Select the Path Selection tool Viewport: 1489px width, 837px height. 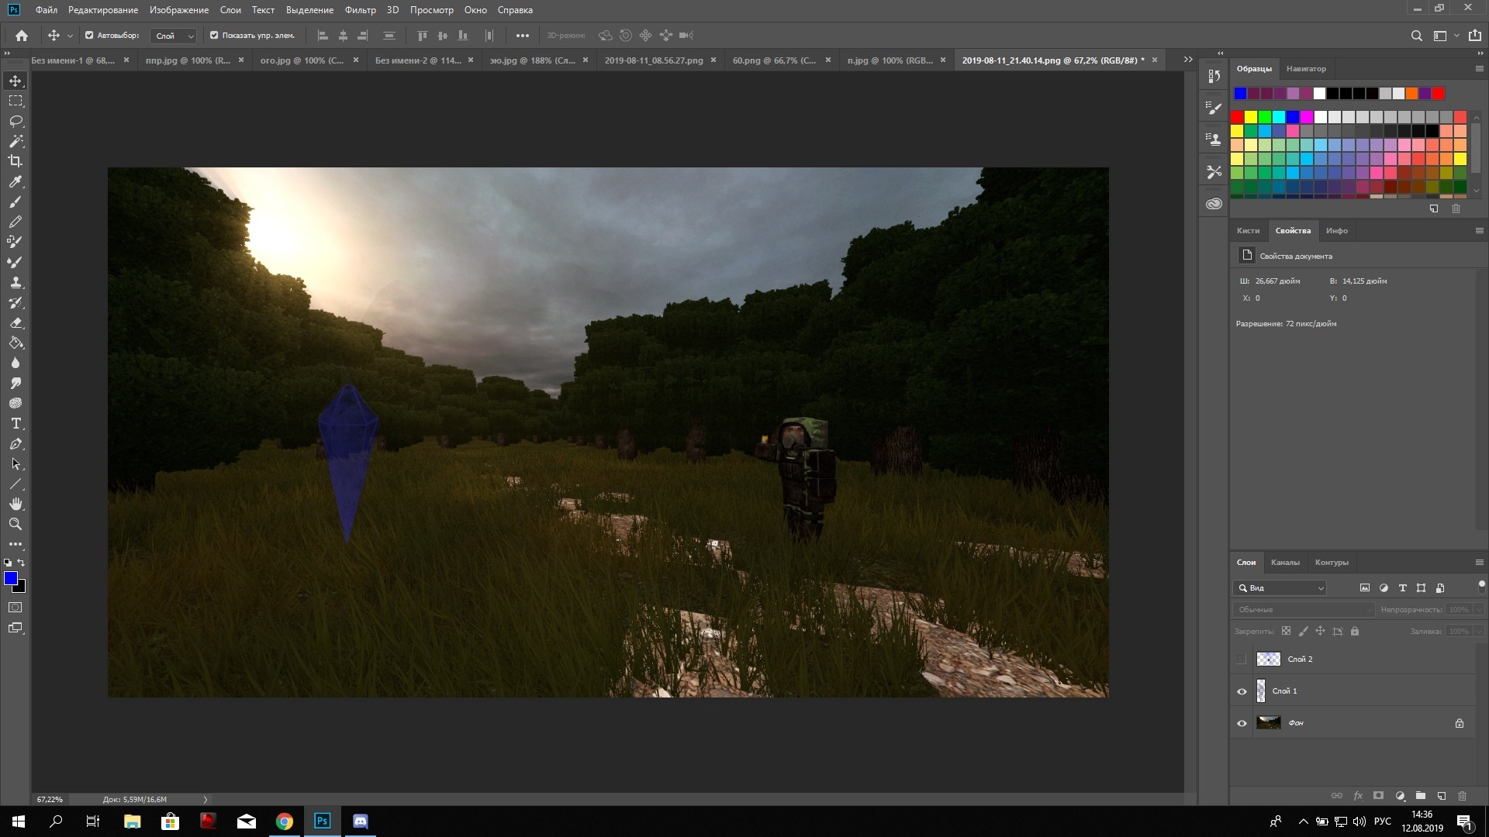click(16, 464)
